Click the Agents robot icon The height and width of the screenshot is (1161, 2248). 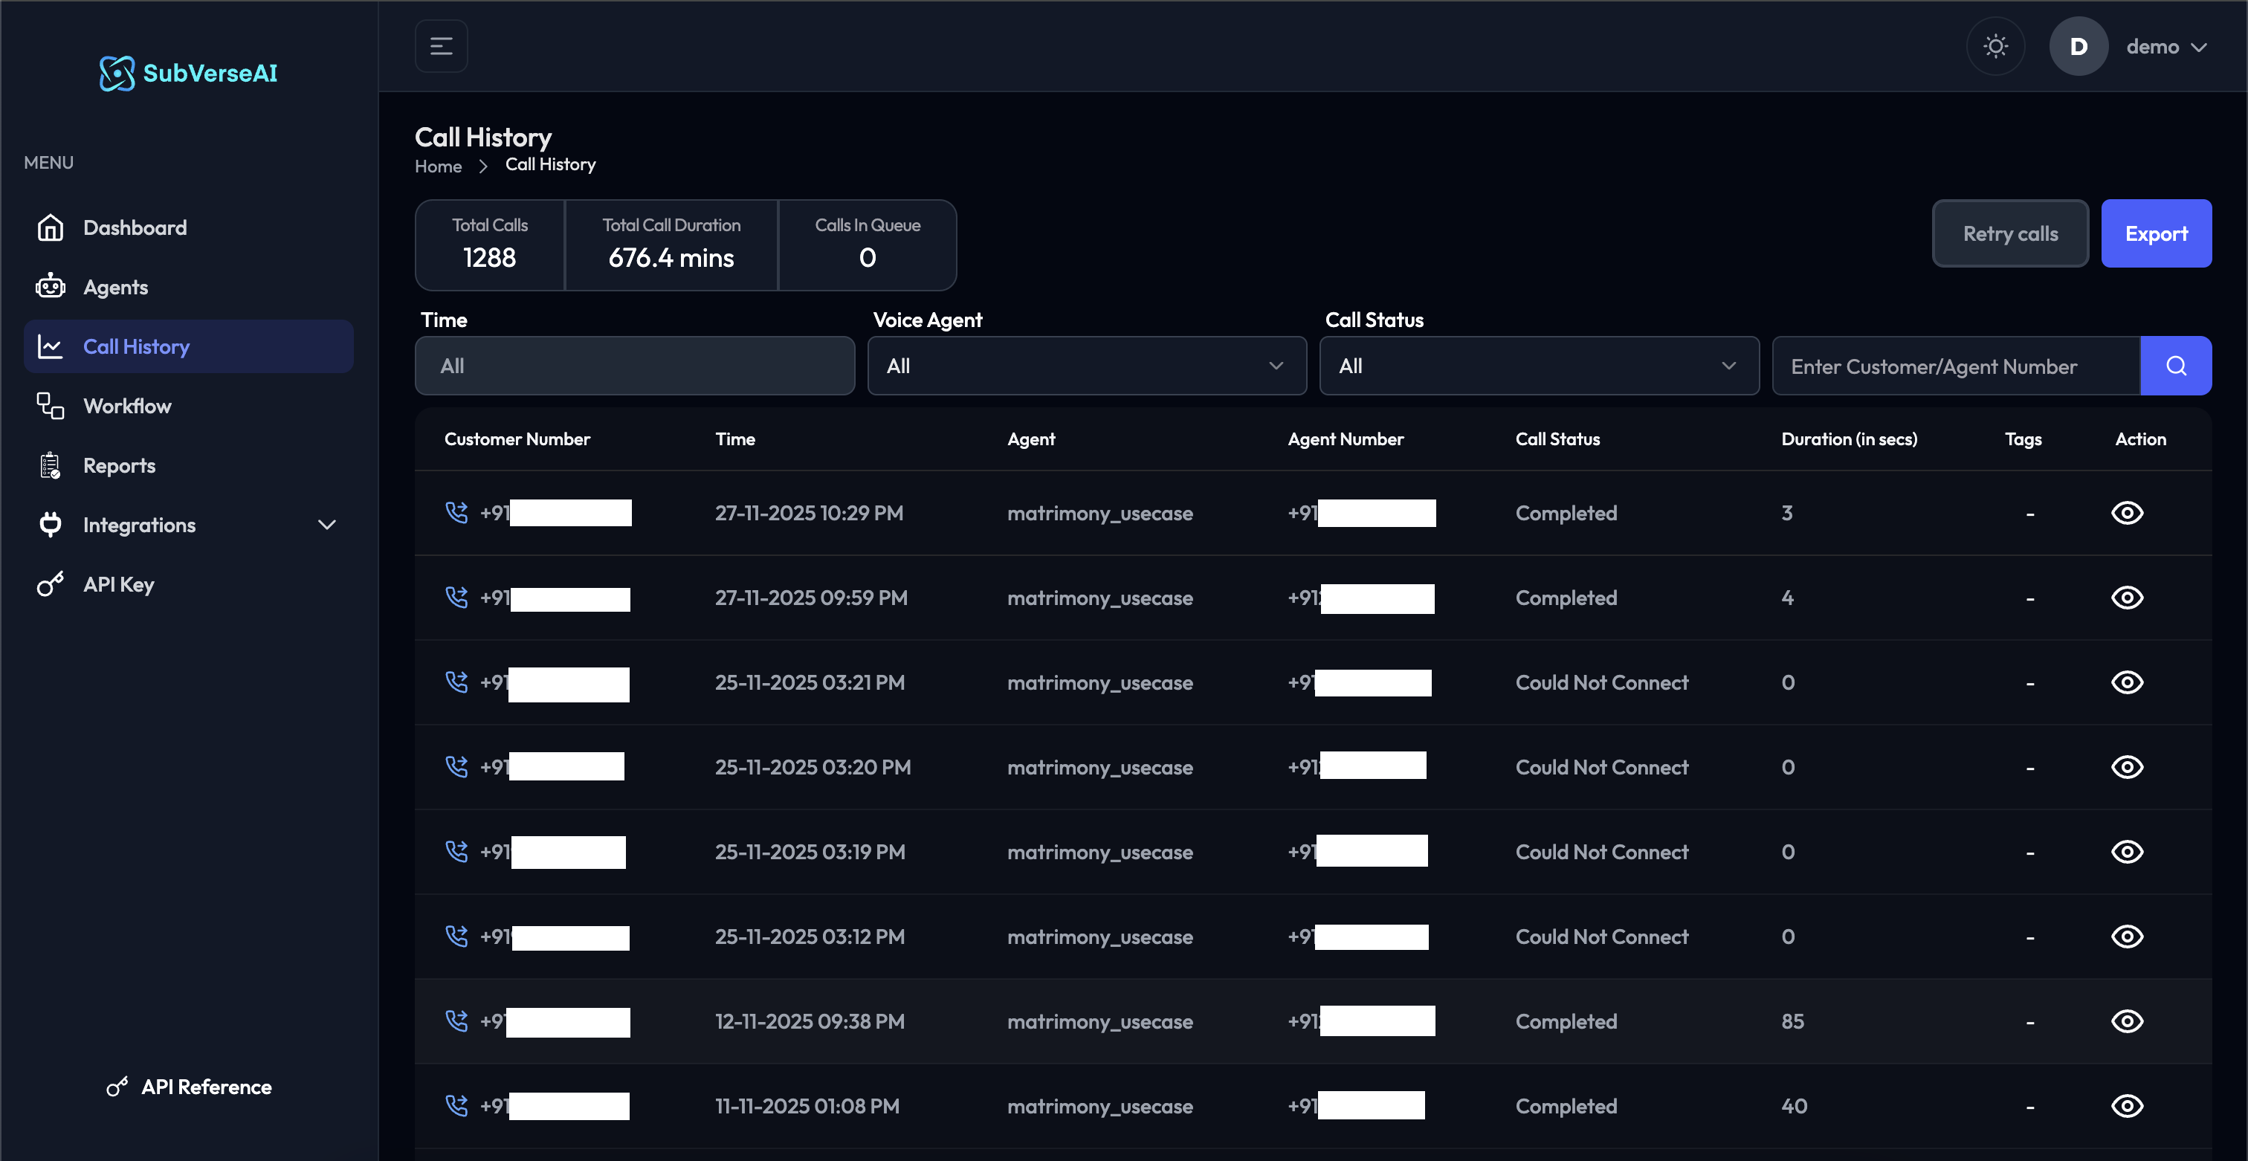pyautogui.click(x=51, y=287)
